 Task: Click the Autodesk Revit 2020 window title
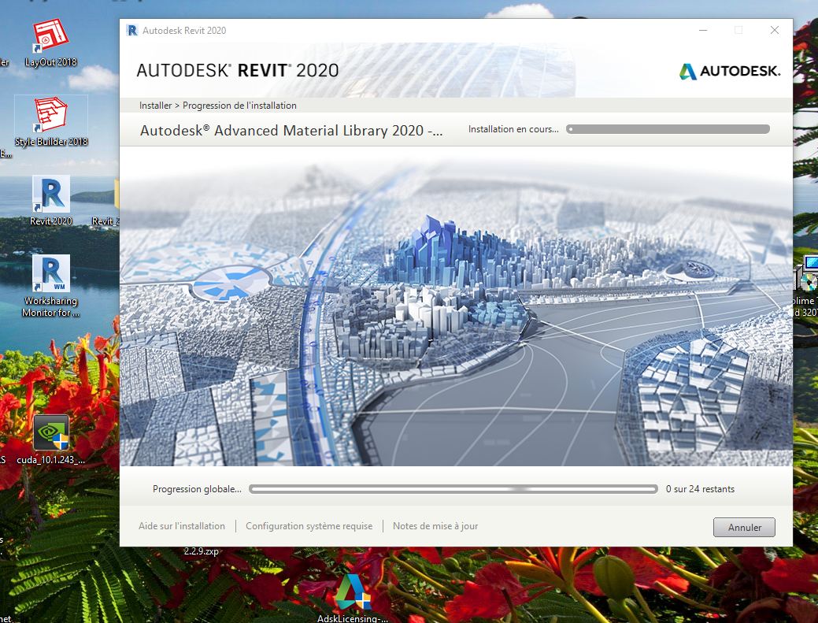(x=184, y=30)
